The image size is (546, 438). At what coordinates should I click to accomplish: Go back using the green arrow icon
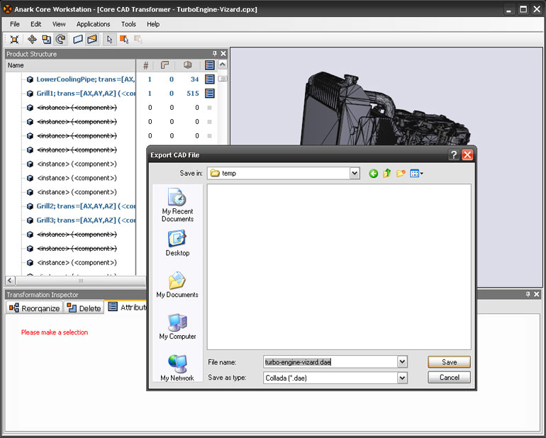[x=373, y=173]
